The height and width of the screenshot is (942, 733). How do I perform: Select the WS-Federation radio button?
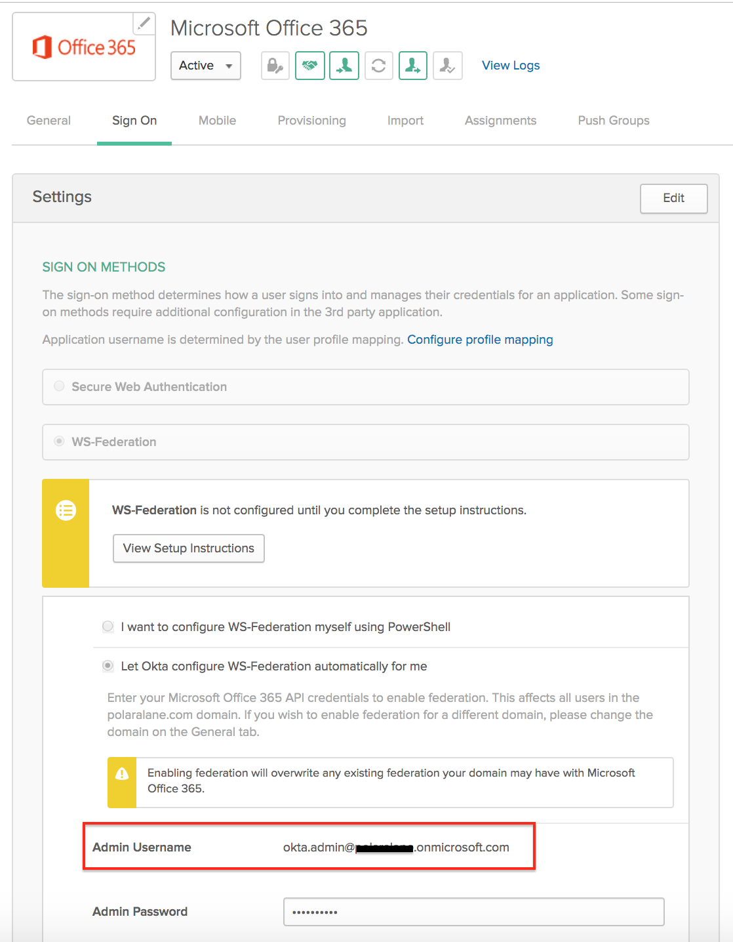point(60,441)
